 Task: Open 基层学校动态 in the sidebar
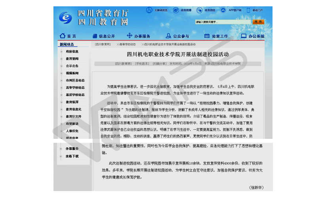click(x=75, y=95)
